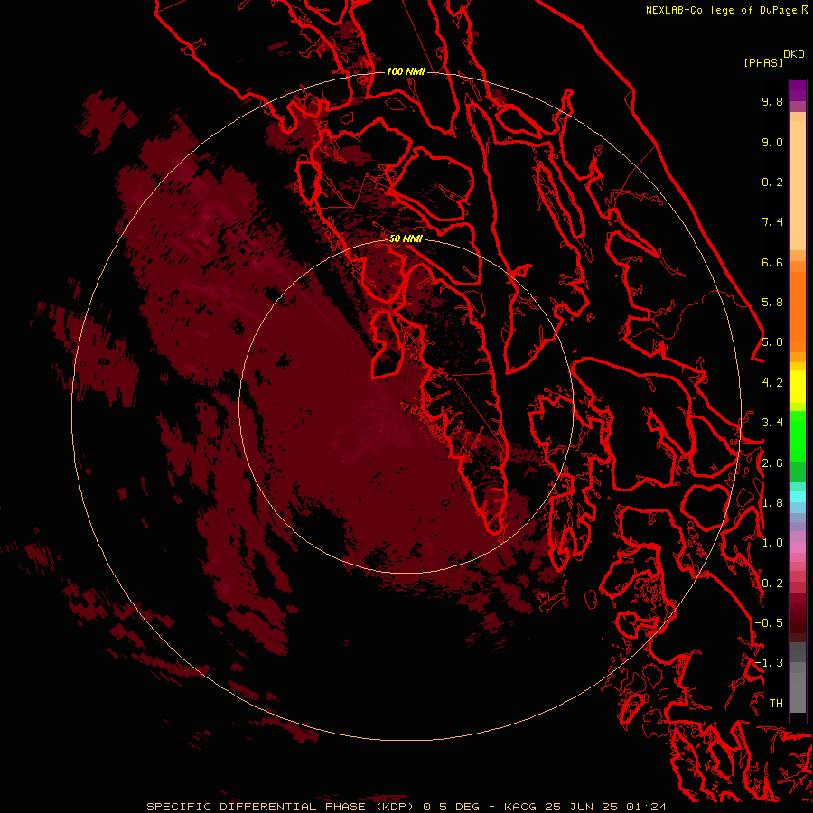Click the cyan color scale band
The image size is (813, 813).
[x=798, y=497]
